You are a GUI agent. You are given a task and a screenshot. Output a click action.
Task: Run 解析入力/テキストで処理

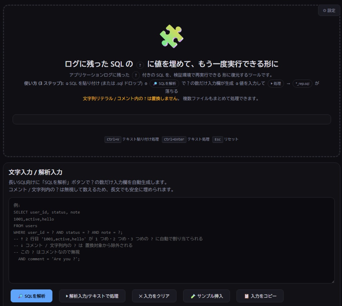point(92,296)
